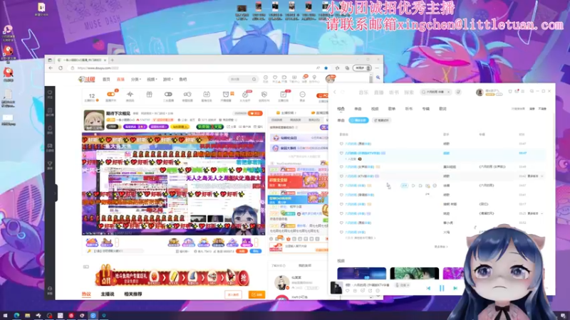570x320 pixels.
Task: Click the blue 播放全部 button
Action: (358, 120)
